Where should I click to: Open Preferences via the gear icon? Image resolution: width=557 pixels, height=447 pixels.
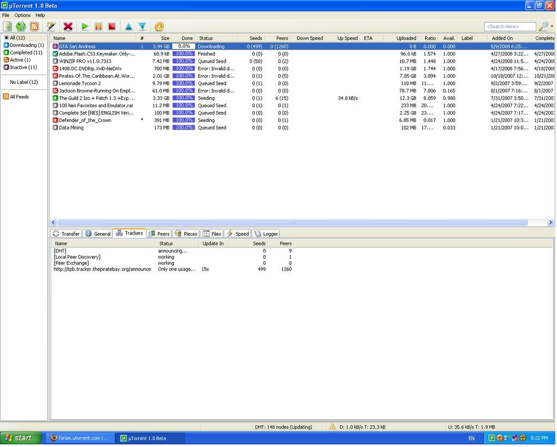point(159,26)
